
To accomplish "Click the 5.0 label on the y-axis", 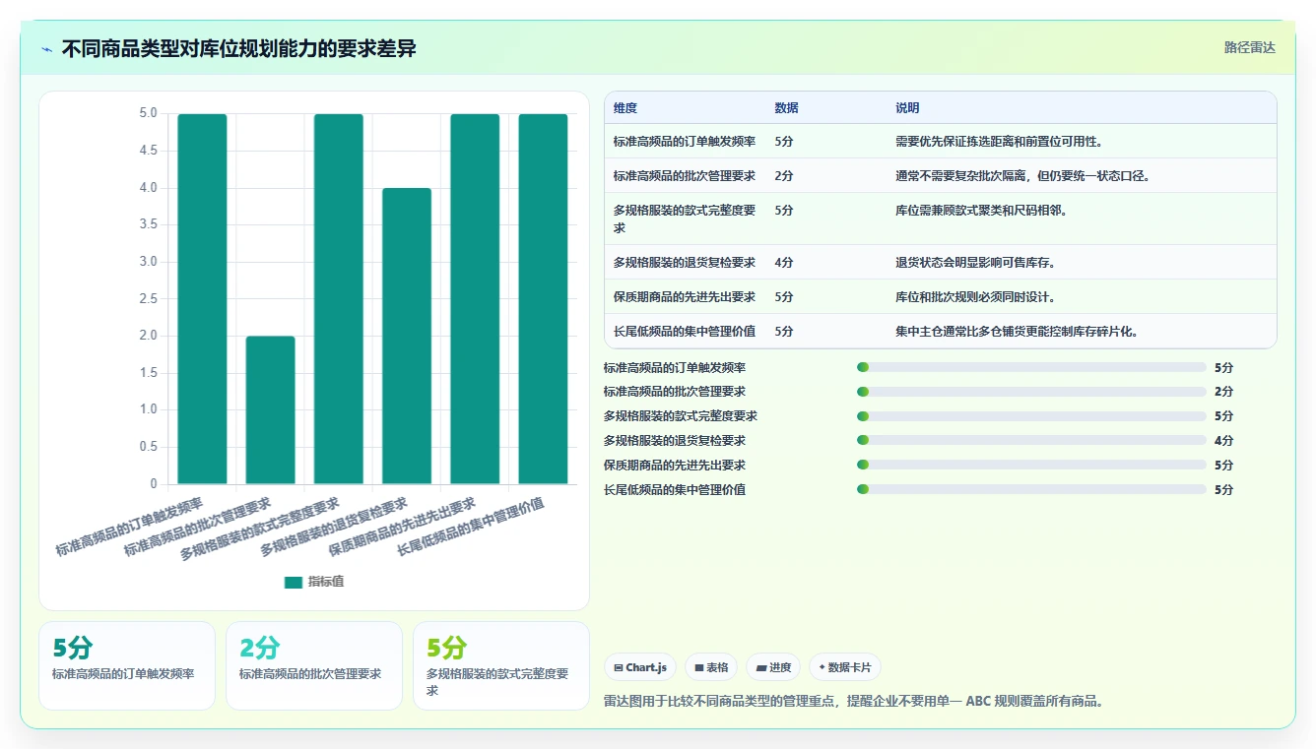I will click(148, 114).
